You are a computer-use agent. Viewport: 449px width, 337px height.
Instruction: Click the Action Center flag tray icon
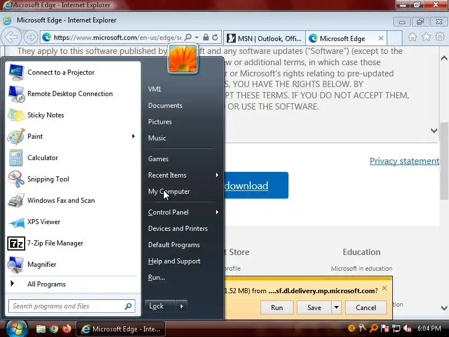click(385, 328)
